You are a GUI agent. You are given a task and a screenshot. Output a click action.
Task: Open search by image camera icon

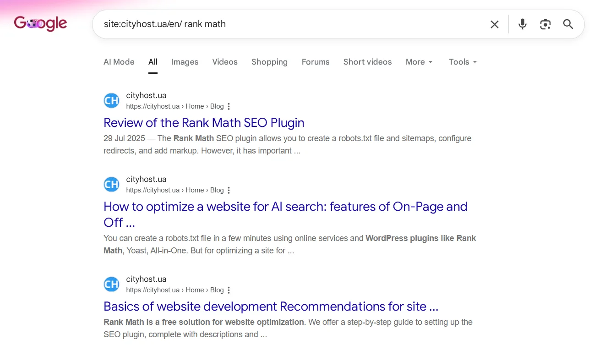545,24
